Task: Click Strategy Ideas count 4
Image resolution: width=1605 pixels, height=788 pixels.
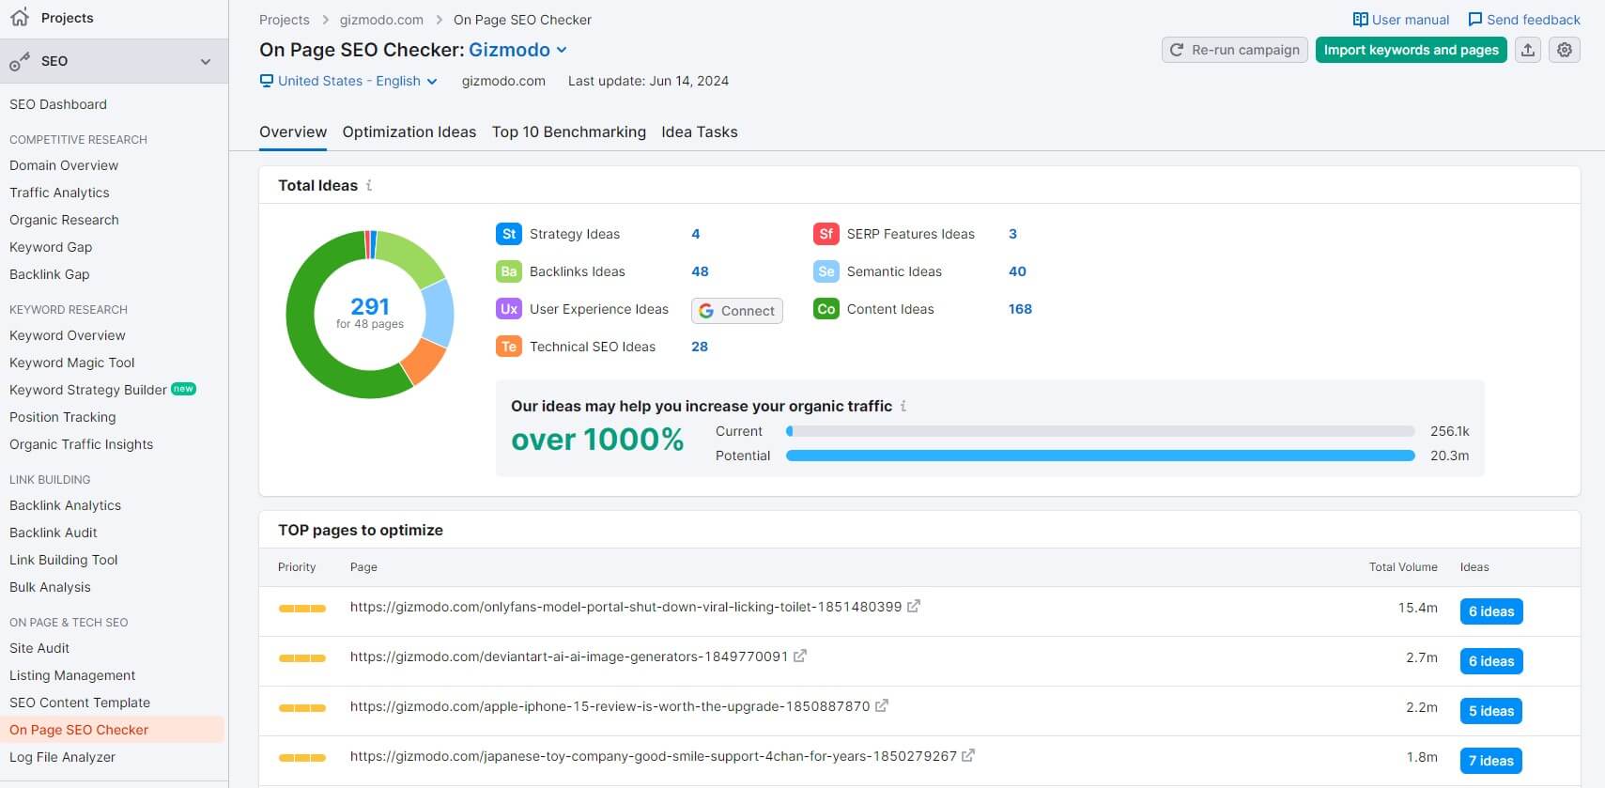Action: [x=696, y=234]
